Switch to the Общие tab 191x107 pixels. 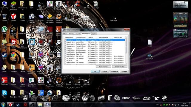point(65,34)
